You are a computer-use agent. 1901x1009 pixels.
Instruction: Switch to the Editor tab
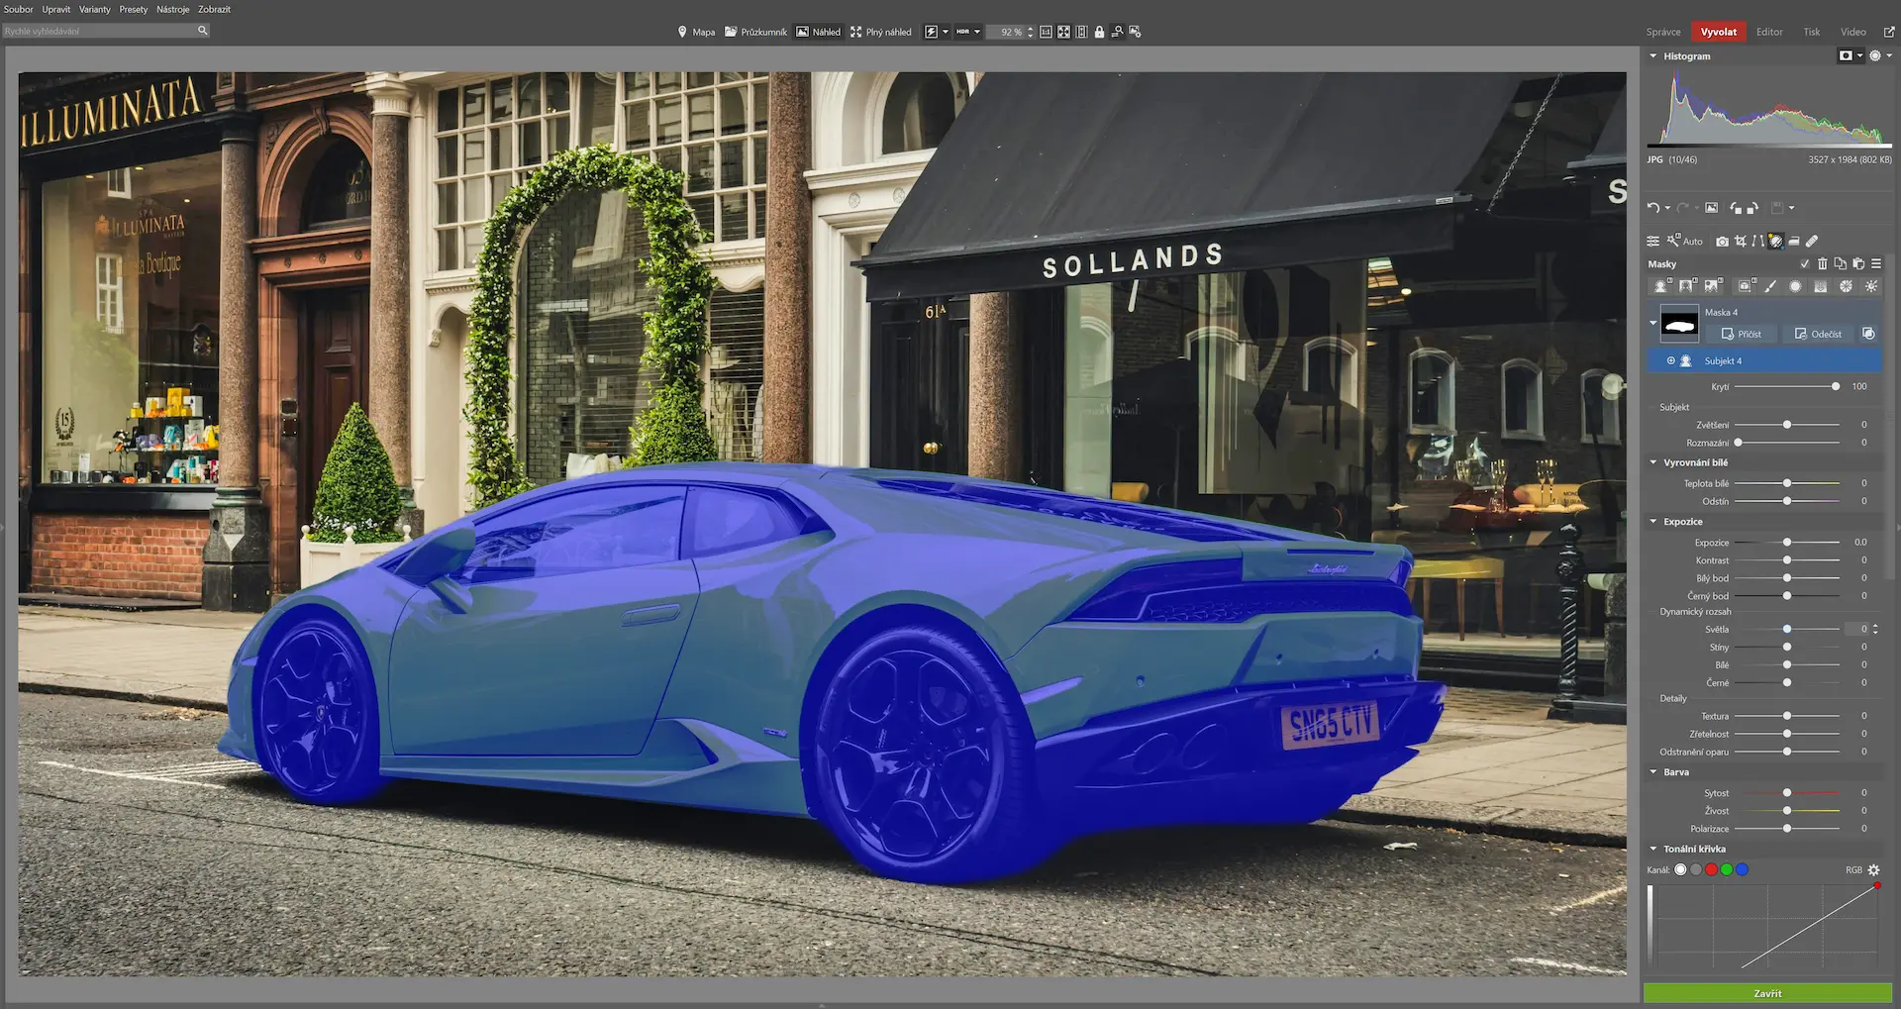[1768, 32]
